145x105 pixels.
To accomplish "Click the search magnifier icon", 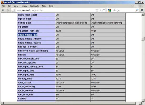I will tap(137, 10).
